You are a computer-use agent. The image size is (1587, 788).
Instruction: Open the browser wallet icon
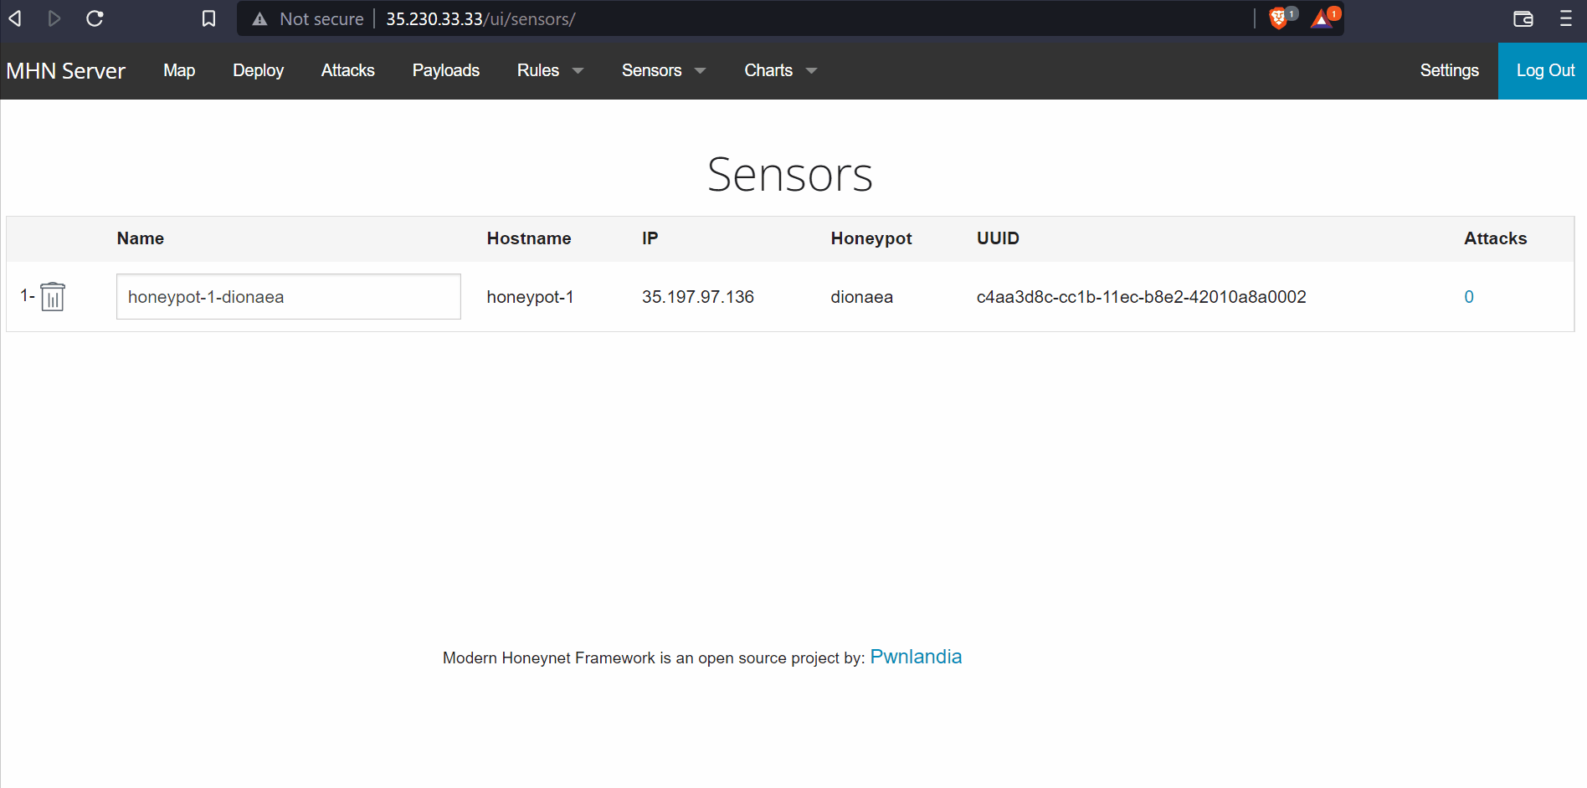click(x=1523, y=18)
